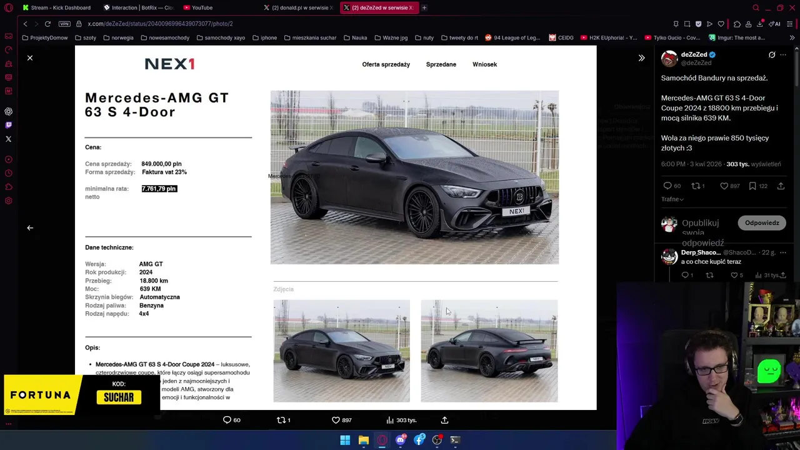Open Wniosek menu item
800x450 pixels.
pos(484,64)
